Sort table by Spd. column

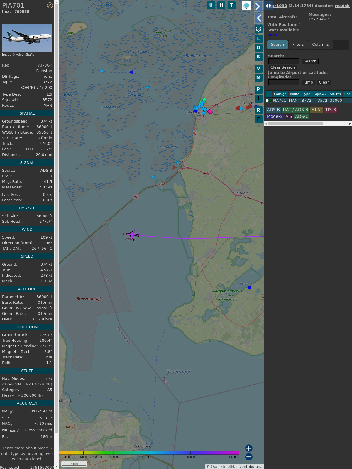(x=348, y=94)
